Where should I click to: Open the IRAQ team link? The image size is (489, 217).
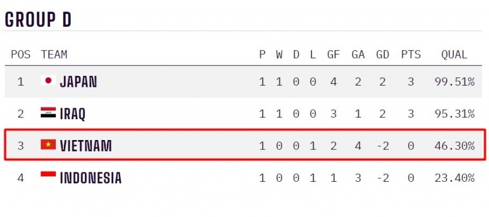pyautogui.click(x=73, y=114)
